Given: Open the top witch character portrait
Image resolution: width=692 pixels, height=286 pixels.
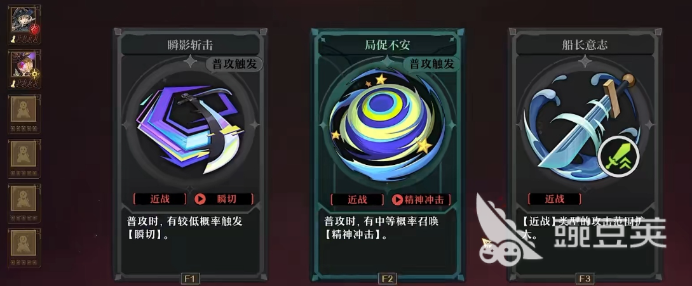Looking at the screenshot, I should tap(25, 25).
